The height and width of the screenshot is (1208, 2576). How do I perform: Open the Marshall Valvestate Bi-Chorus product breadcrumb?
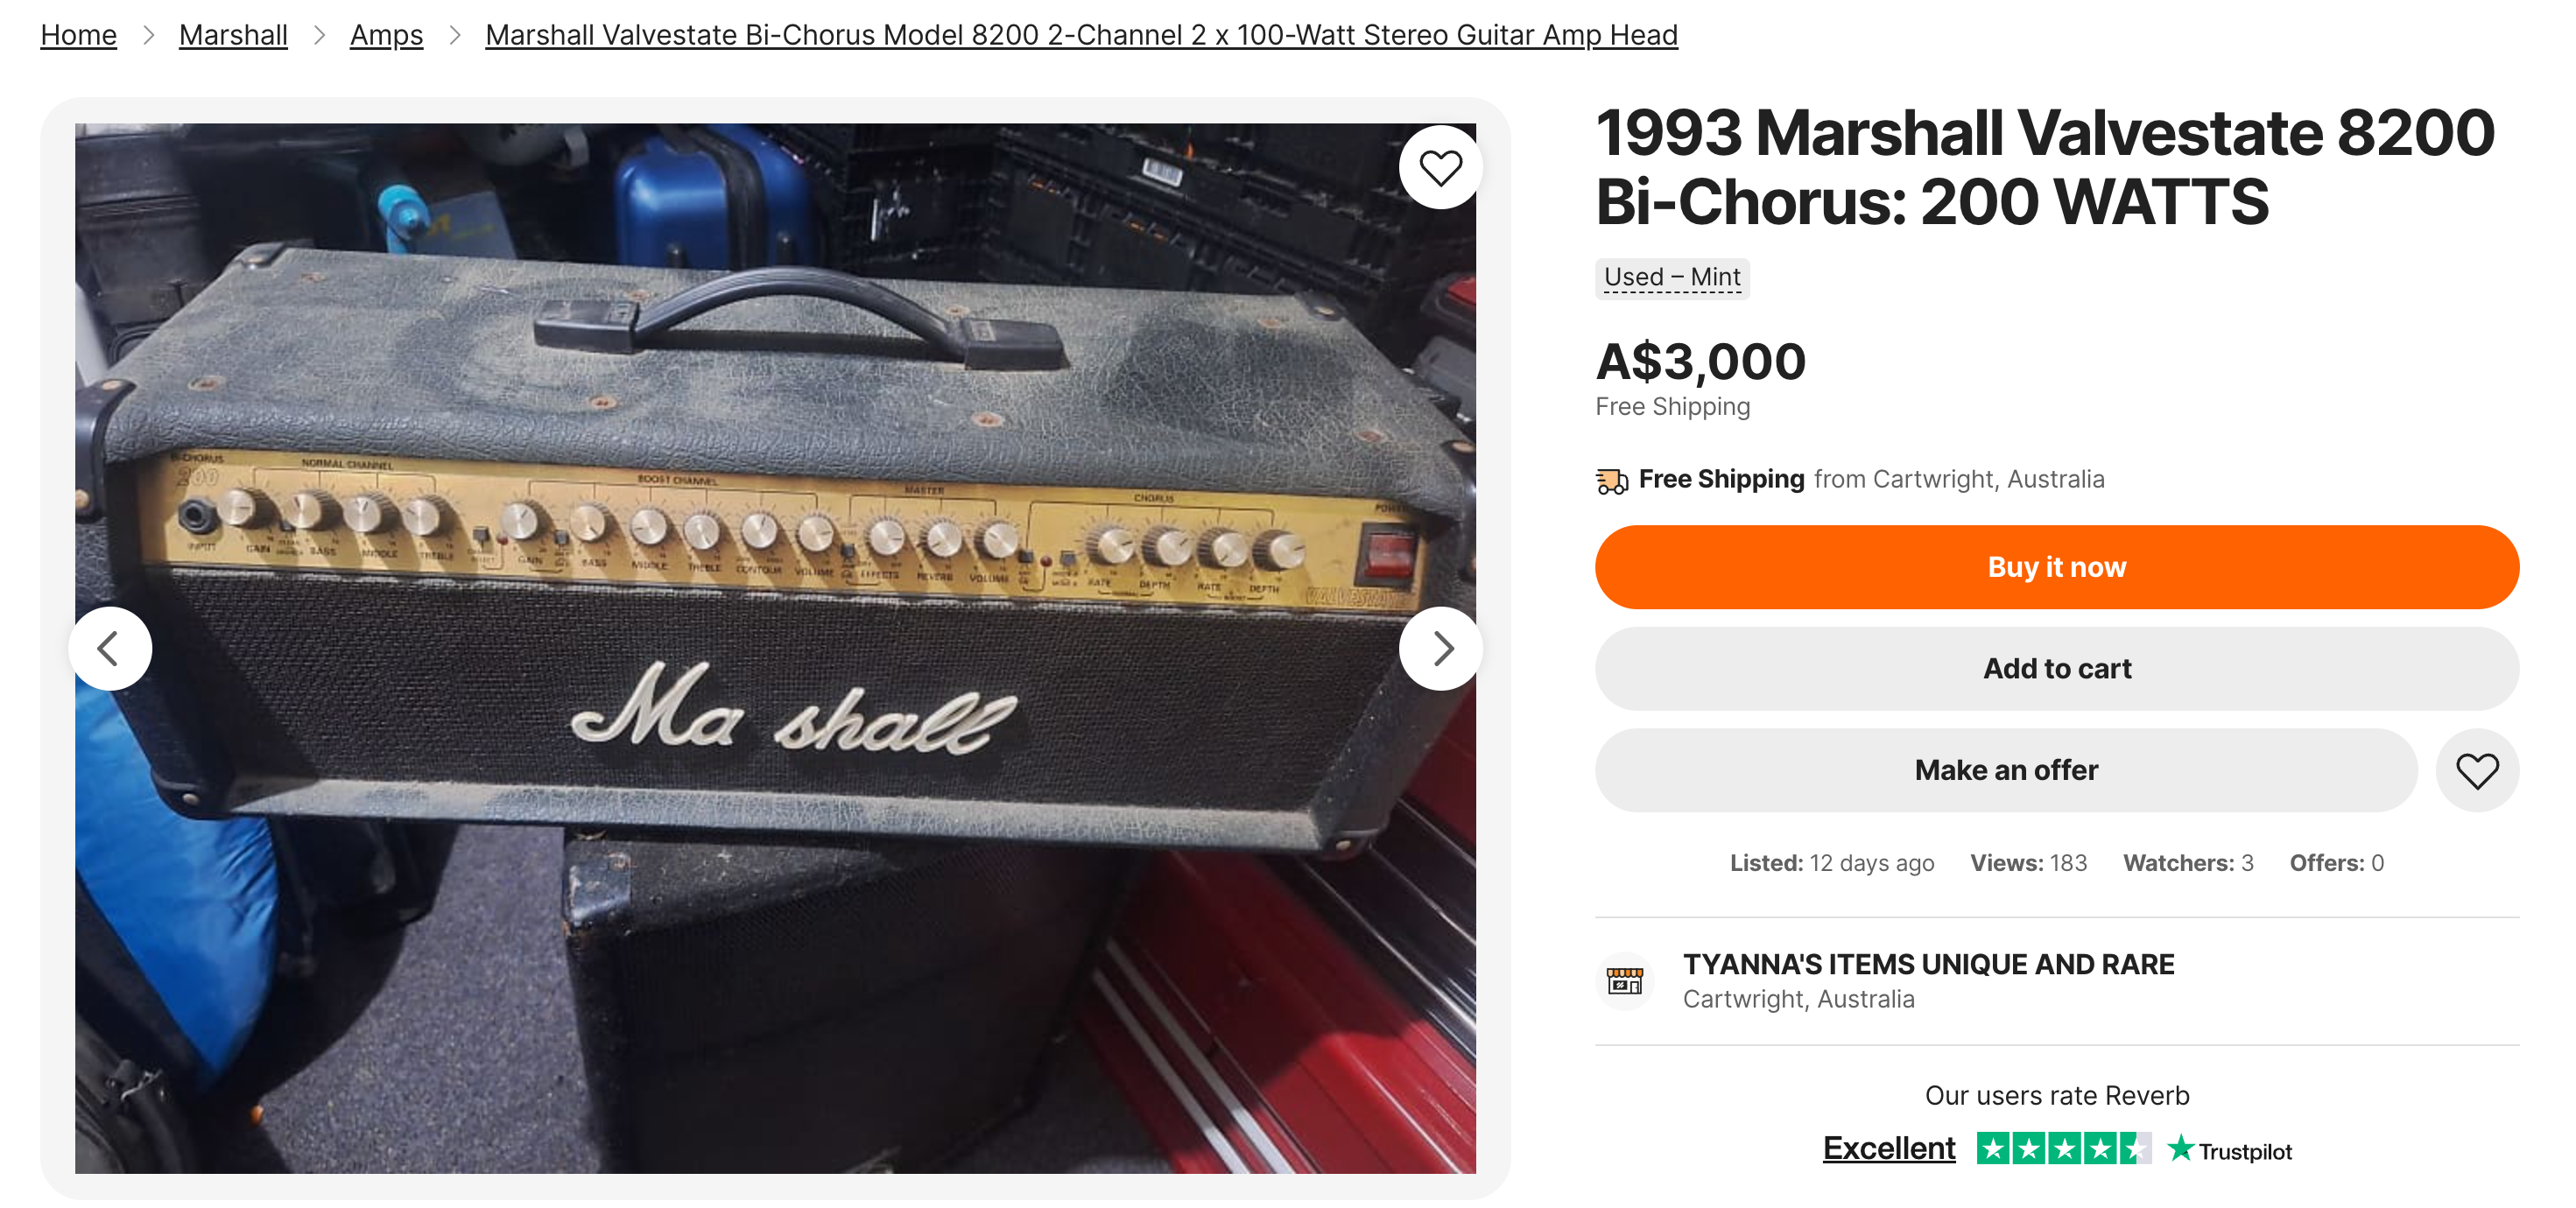point(1081,35)
